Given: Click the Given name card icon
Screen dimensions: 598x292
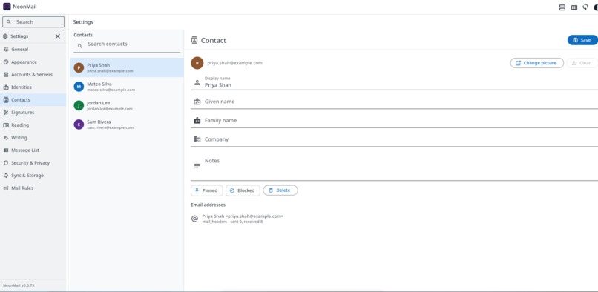Looking at the screenshot, I should (197, 102).
